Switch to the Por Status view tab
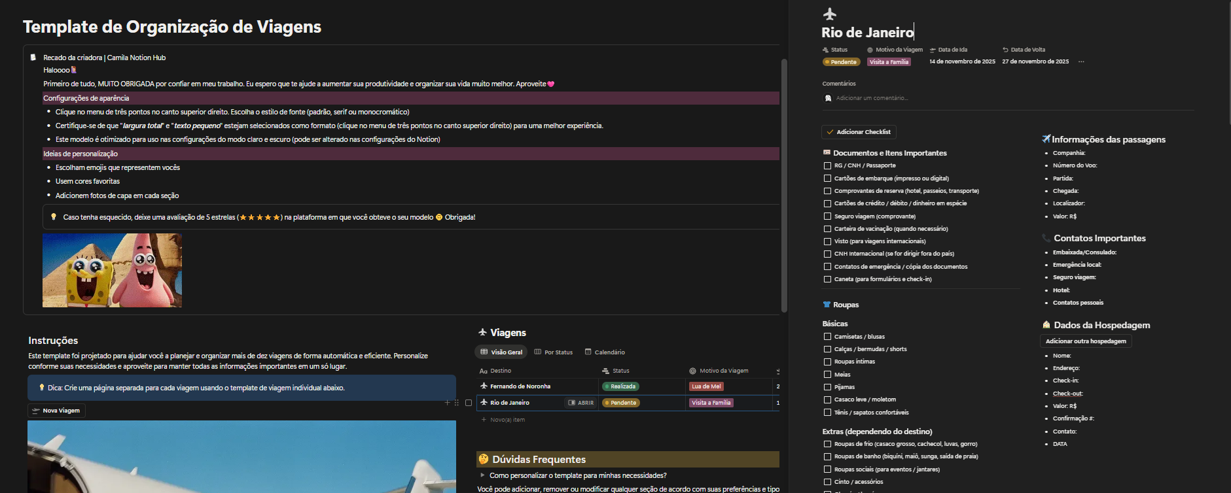The height and width of the screenshot is (493, 1231). click(553, 352)
